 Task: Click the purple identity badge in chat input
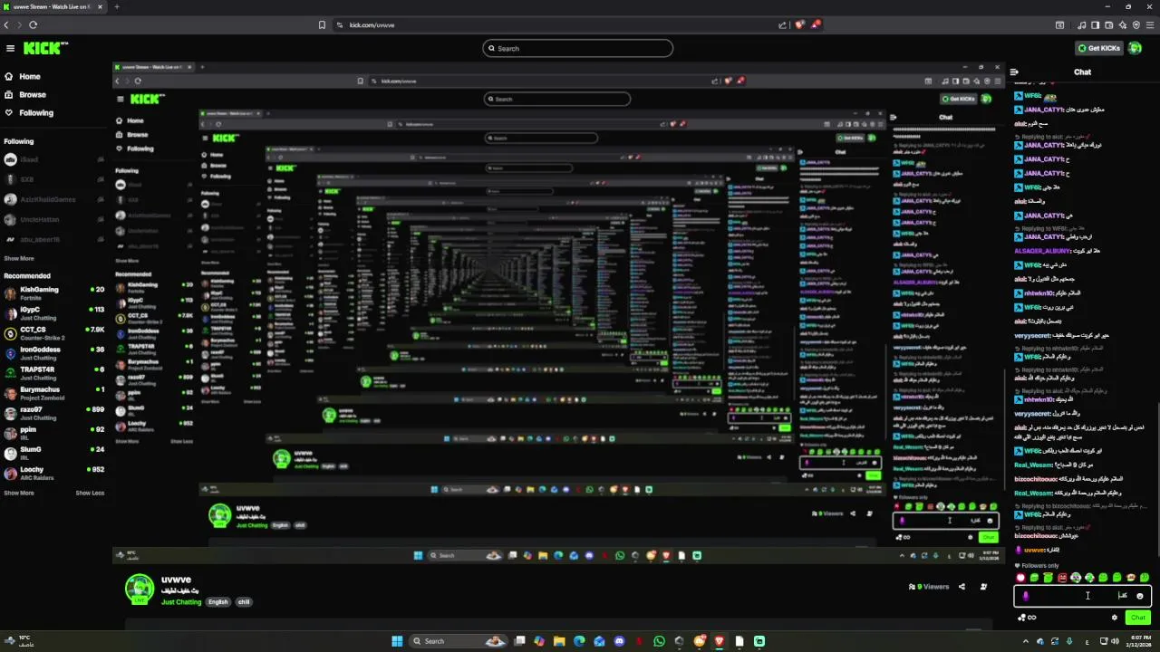tap(1025, 596)
